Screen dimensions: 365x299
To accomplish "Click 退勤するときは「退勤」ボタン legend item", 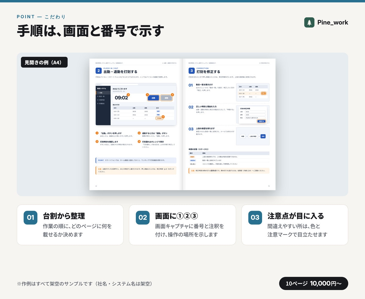I will (x=156, y=135).
